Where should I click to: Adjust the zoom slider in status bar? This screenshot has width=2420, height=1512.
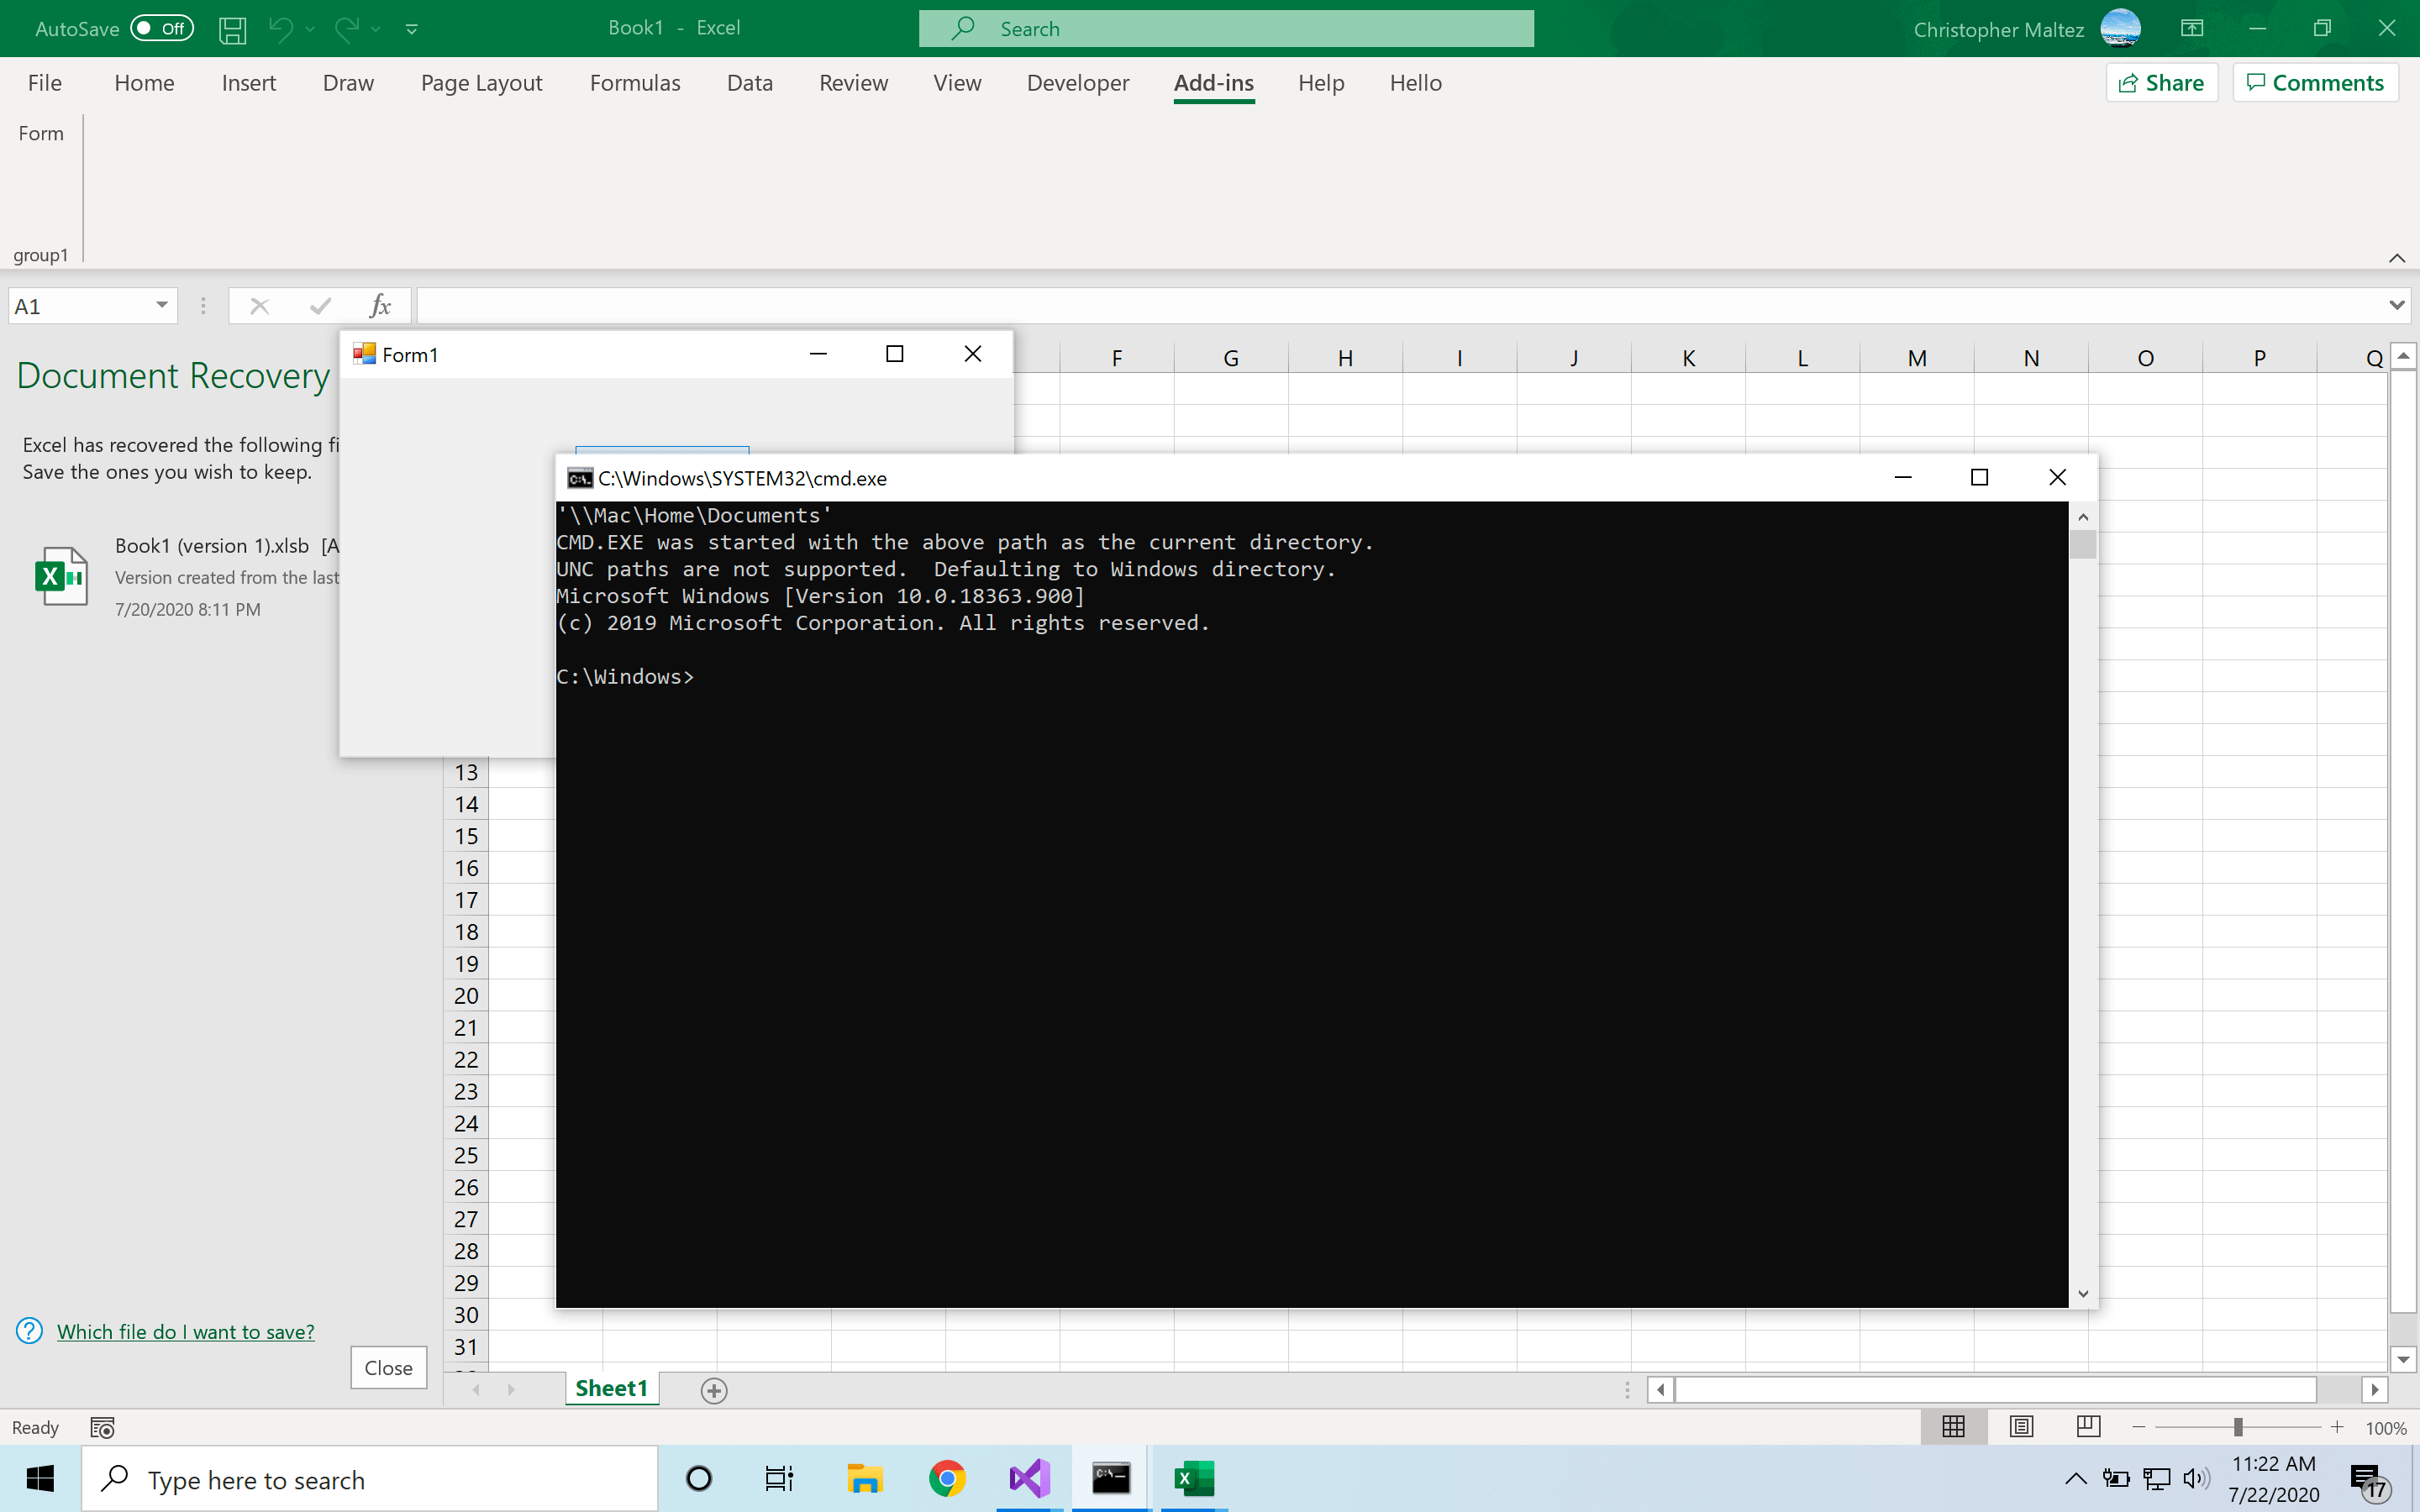(x=2237, y=1427)
